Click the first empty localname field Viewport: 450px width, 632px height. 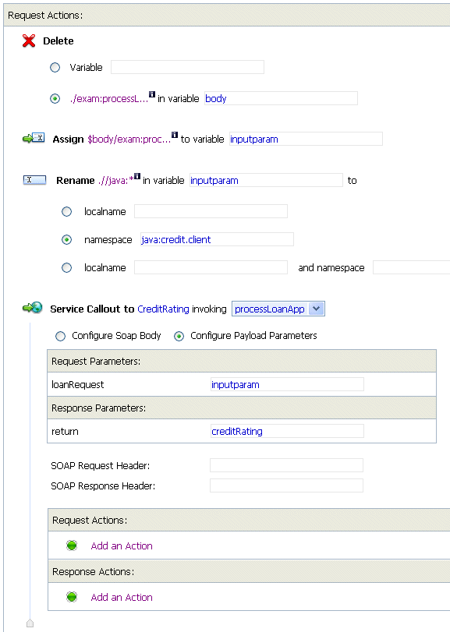point(211,211)
